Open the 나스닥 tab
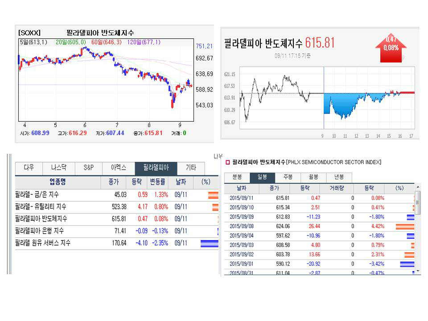Image resolution: width=428 pixels, height=321 pixels. pos(58,168)
